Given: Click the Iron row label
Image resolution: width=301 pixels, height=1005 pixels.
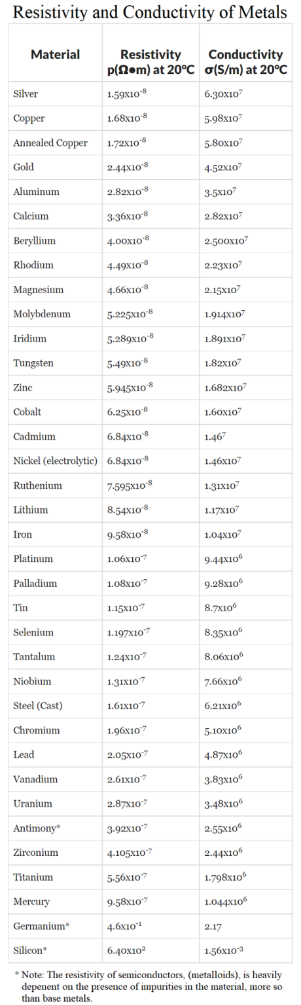Looking at the screenshot, I should (23, 535).
